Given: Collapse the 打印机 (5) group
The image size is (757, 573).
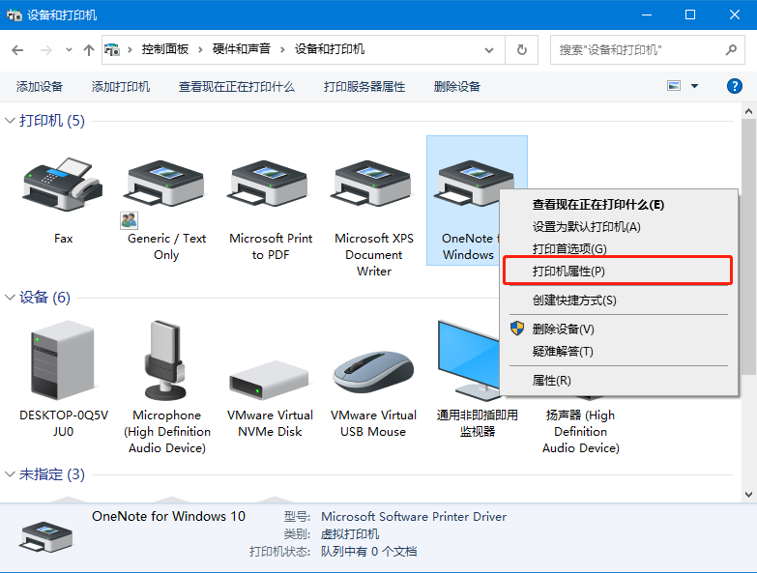Looking at the screenshot, I should coord(11,121).
